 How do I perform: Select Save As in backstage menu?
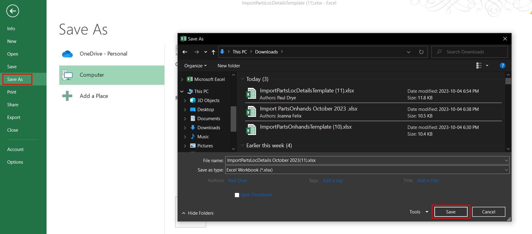23,79
